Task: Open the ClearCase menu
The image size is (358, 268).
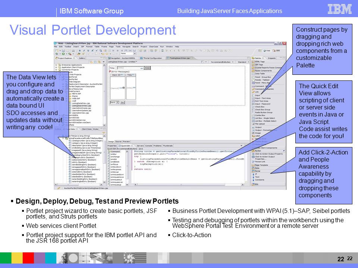Action: (153, 47)
